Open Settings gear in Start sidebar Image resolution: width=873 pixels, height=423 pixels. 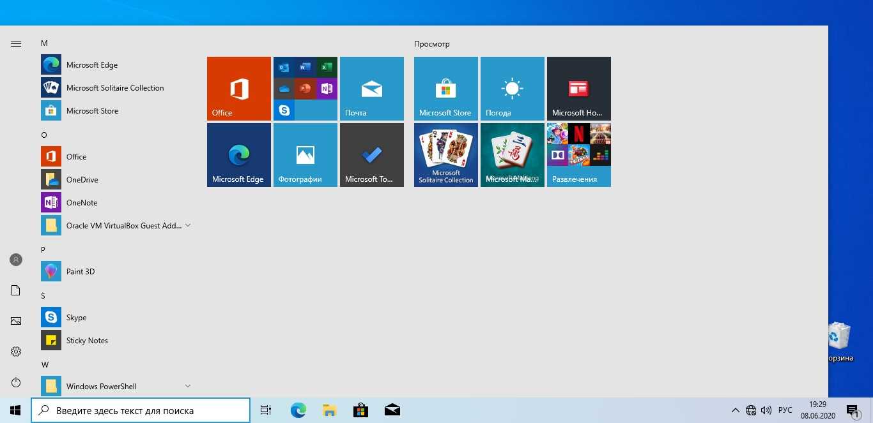click(x=16, y=352)
